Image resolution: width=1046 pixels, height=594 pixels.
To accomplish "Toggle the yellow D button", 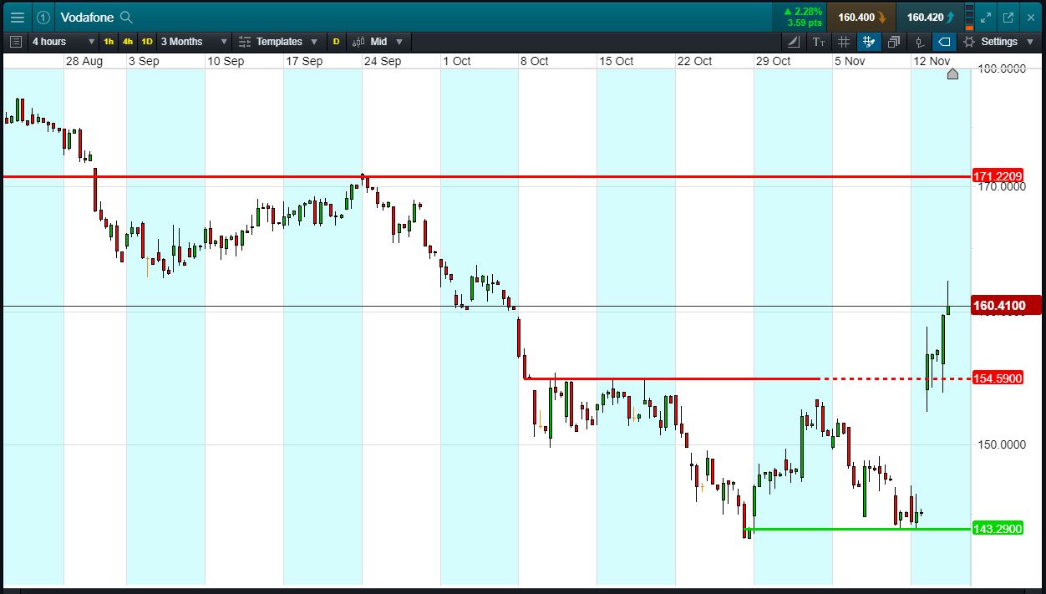I will [x=337, y=42].
